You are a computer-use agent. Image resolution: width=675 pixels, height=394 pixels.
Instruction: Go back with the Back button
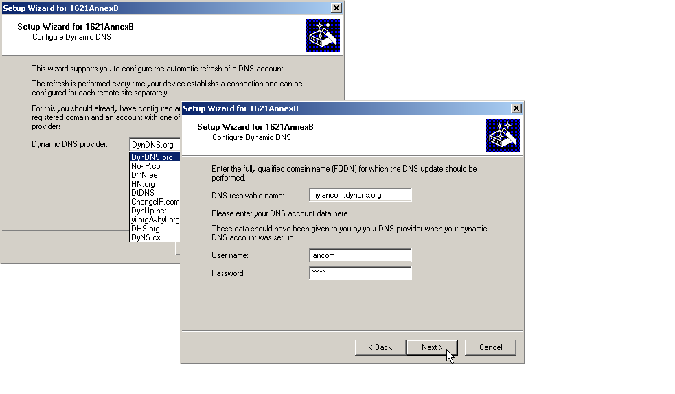tap(380, 347)
